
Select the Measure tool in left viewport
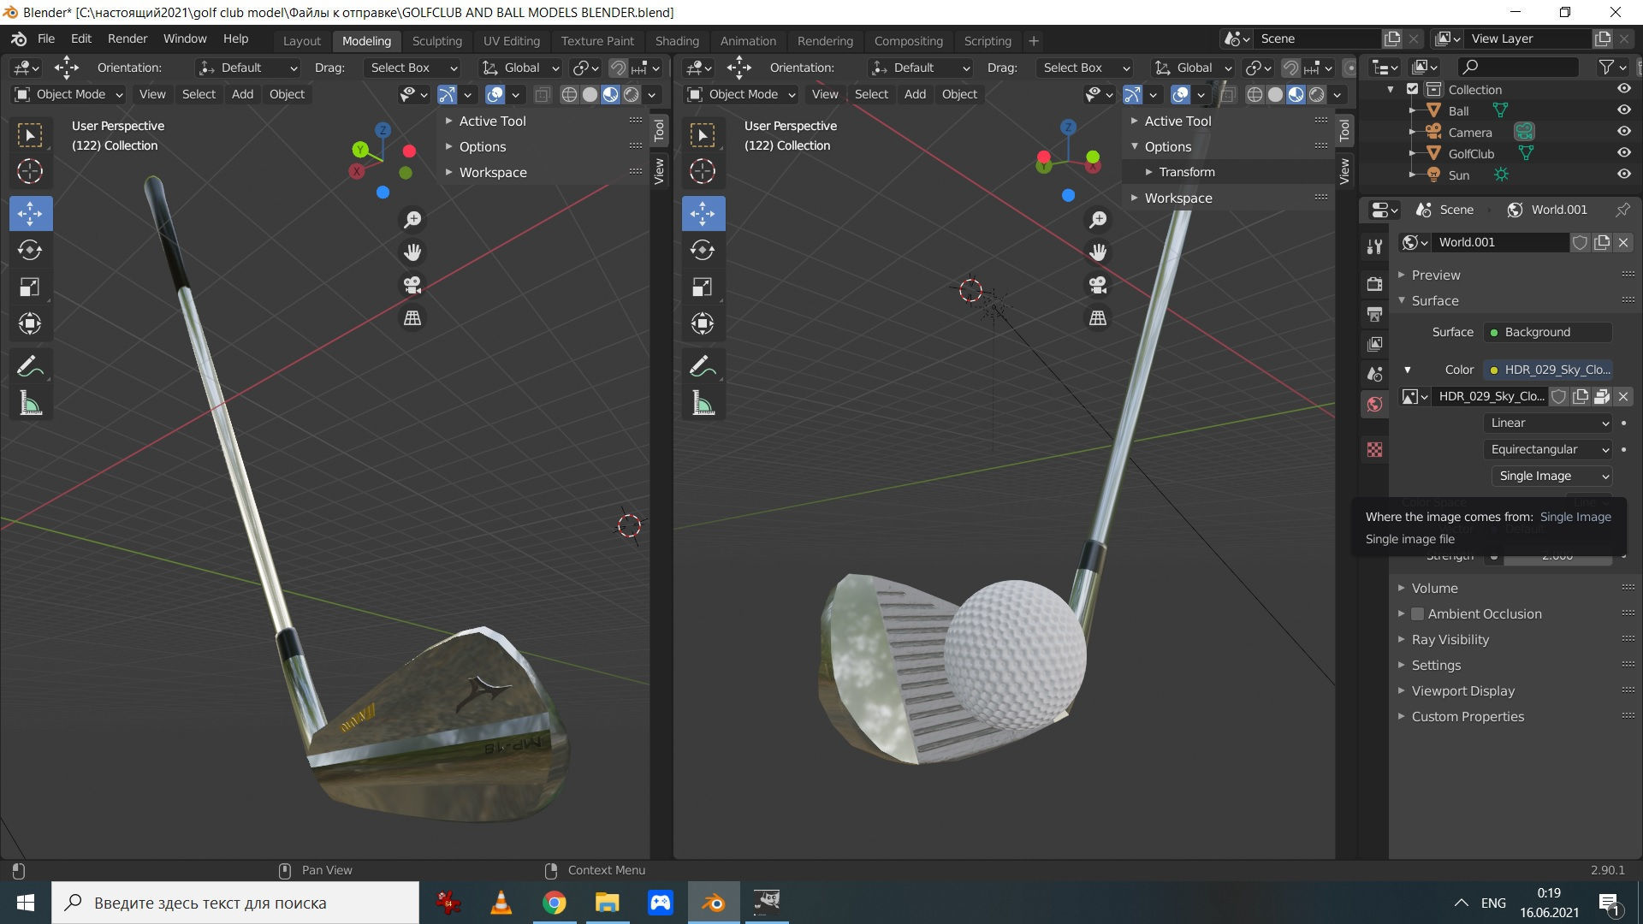[30, 404]
